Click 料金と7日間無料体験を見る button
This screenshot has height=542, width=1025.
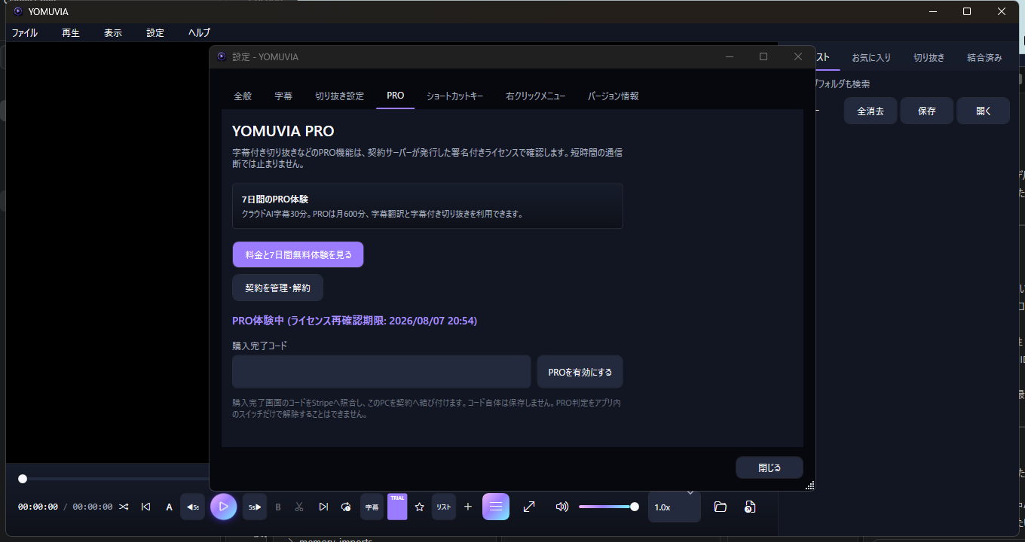click(x=298, y=254)
